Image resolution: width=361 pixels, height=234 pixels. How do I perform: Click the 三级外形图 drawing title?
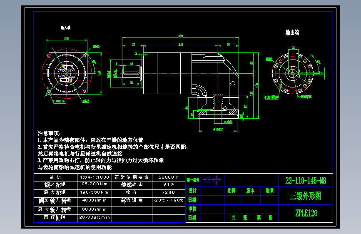click(x=306, y=196)
